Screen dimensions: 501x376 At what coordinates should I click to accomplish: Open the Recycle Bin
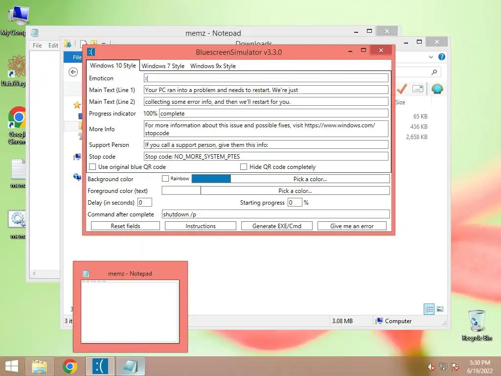coord(477,325)
